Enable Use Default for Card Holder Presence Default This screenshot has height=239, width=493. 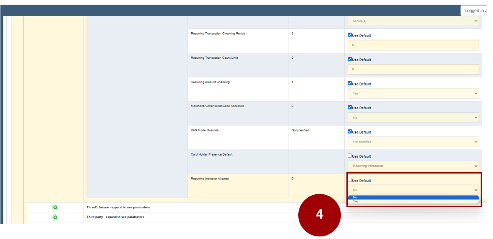(x=350, y=156)
